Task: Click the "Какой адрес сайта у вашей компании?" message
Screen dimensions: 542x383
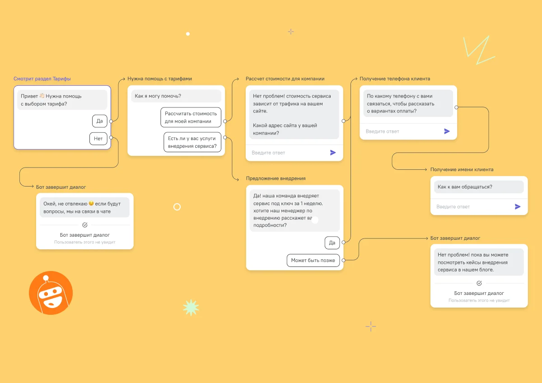Action: pos(294,115)
